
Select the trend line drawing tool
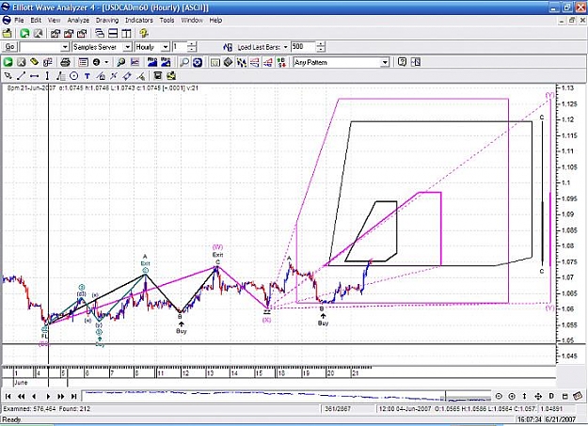point(21,76)
